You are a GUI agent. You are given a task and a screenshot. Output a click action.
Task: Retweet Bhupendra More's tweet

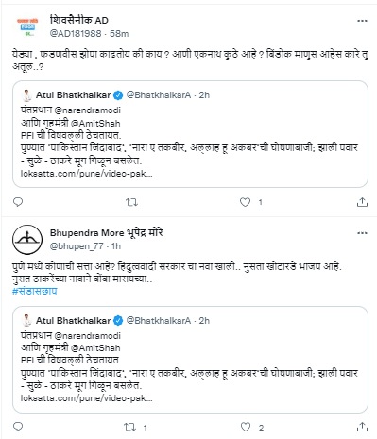pyautogui.click(x=129, y=427)
